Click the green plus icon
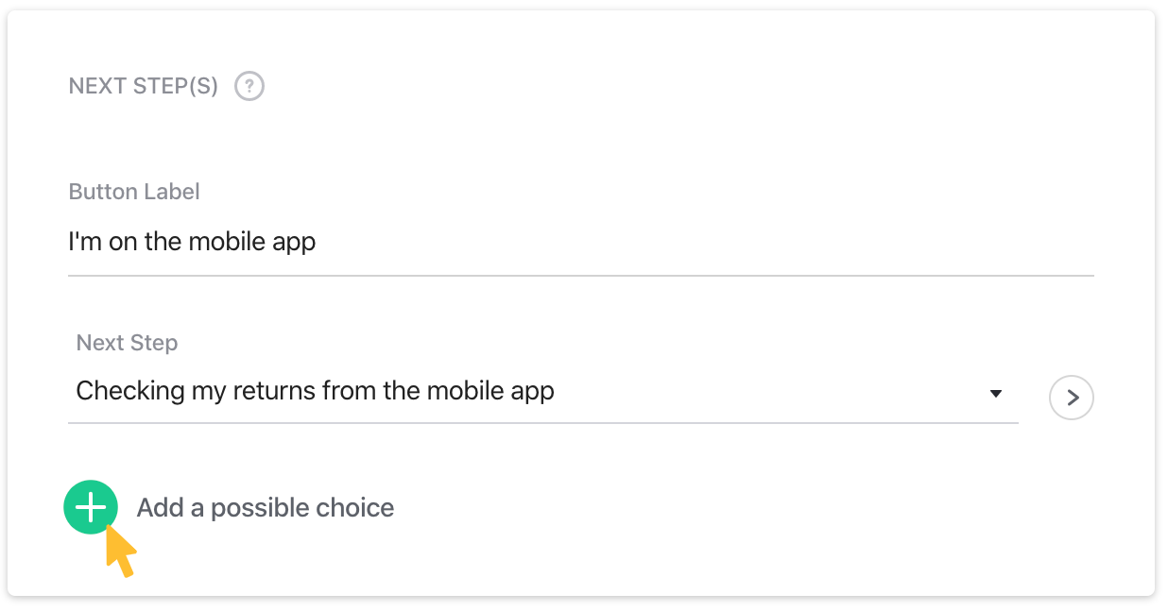The image size is (1168, 611). (91, 508)
